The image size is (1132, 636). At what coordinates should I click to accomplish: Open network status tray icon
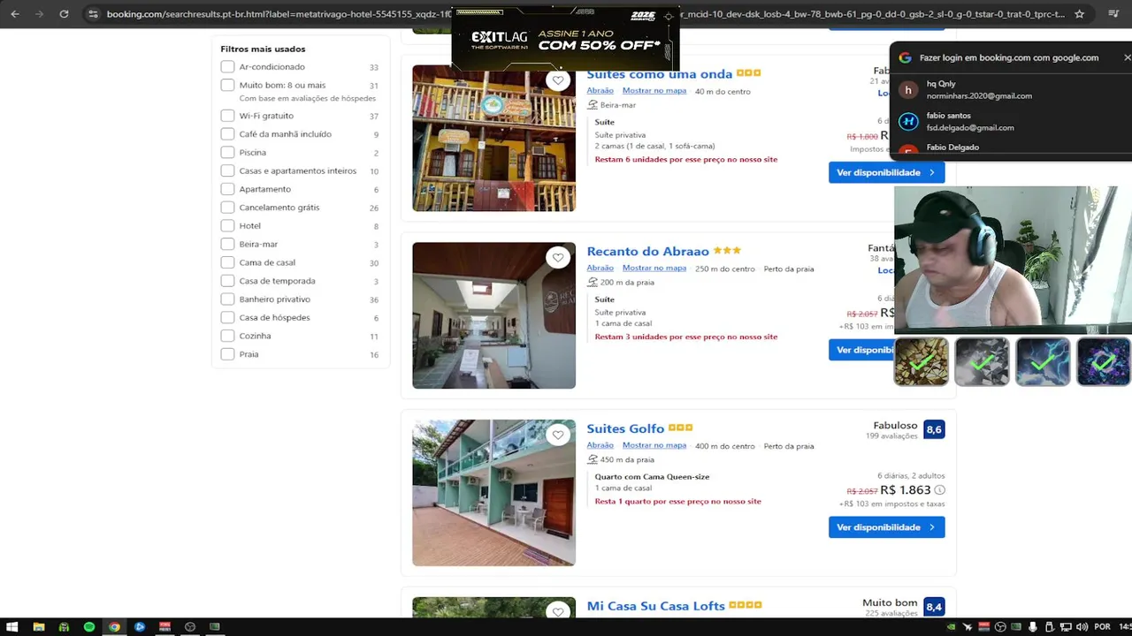[1066, 627]
